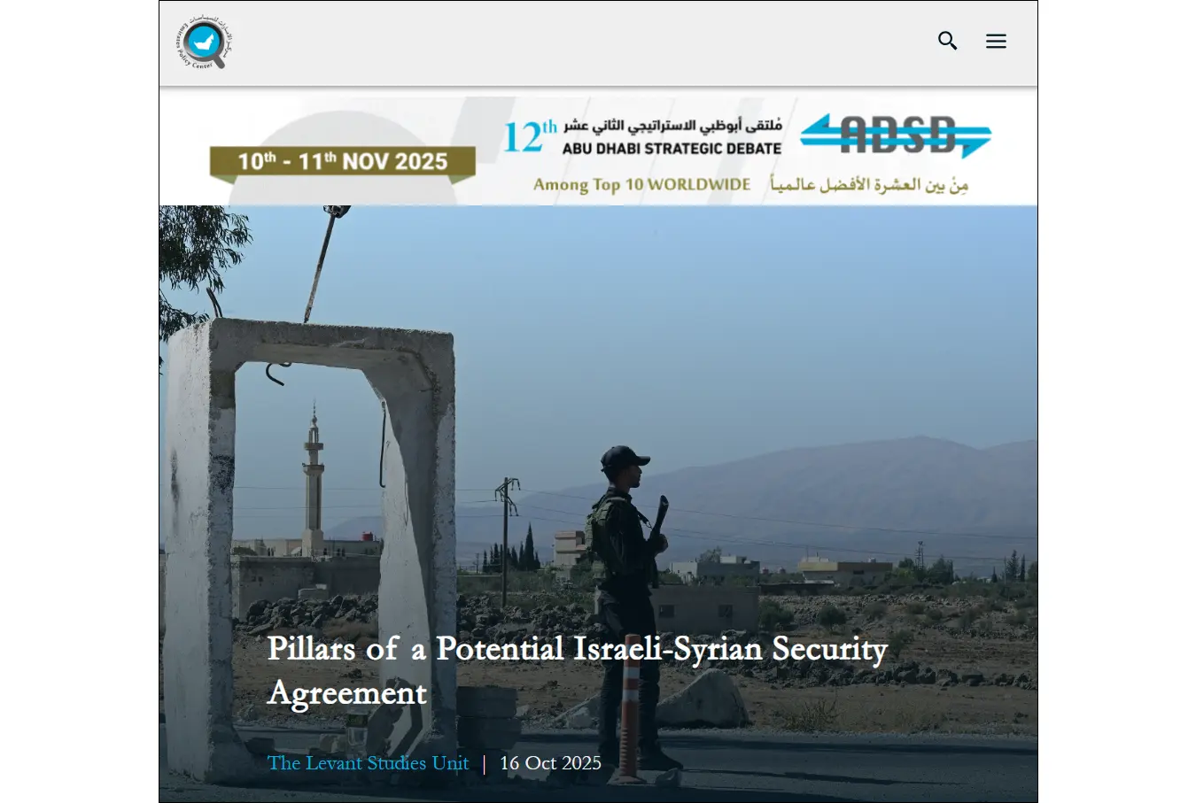The height and width of the screenshot is (803, 1196).
Task: Click the Emirates Policy Center logo
Action: [x=205, y=42]
